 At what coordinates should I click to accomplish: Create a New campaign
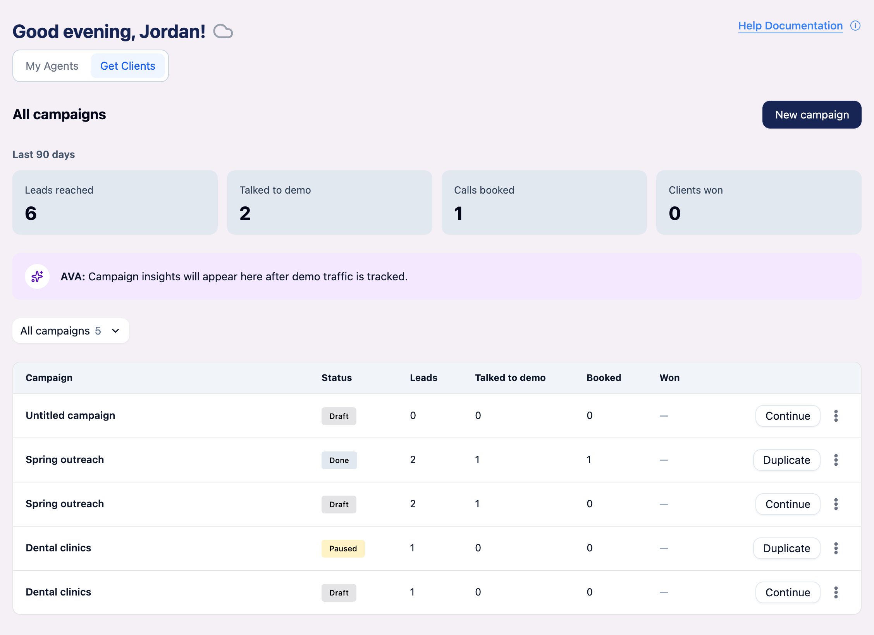pyautogui.click(x=812, y=115)
